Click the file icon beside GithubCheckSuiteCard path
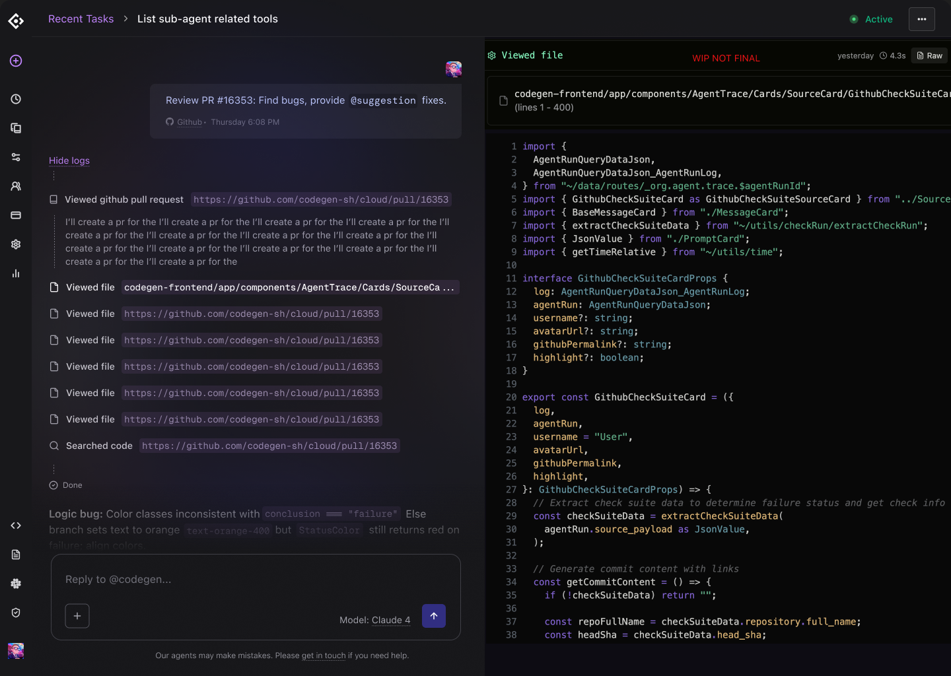 (503, 100)
